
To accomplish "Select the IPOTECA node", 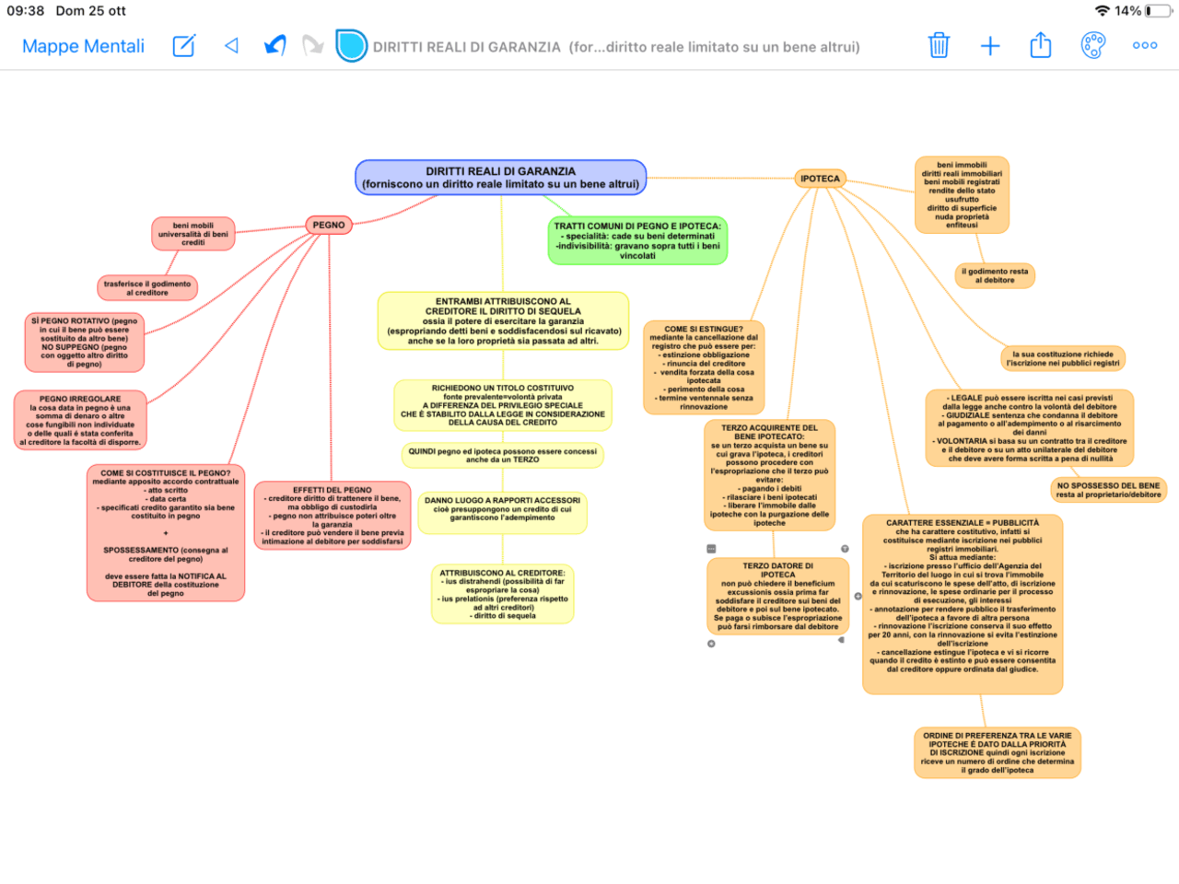I will (820, 178).
